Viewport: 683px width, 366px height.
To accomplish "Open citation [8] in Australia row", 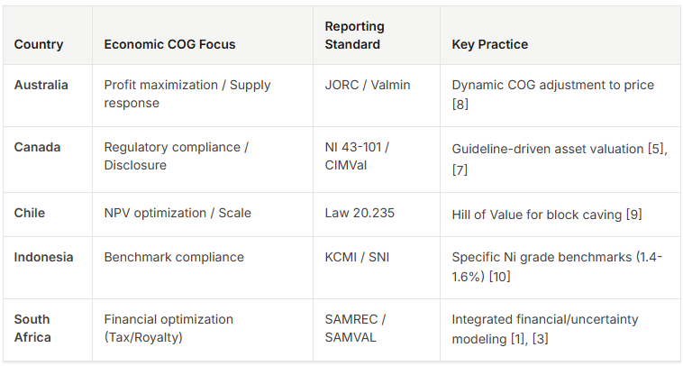I will point(460,104).
